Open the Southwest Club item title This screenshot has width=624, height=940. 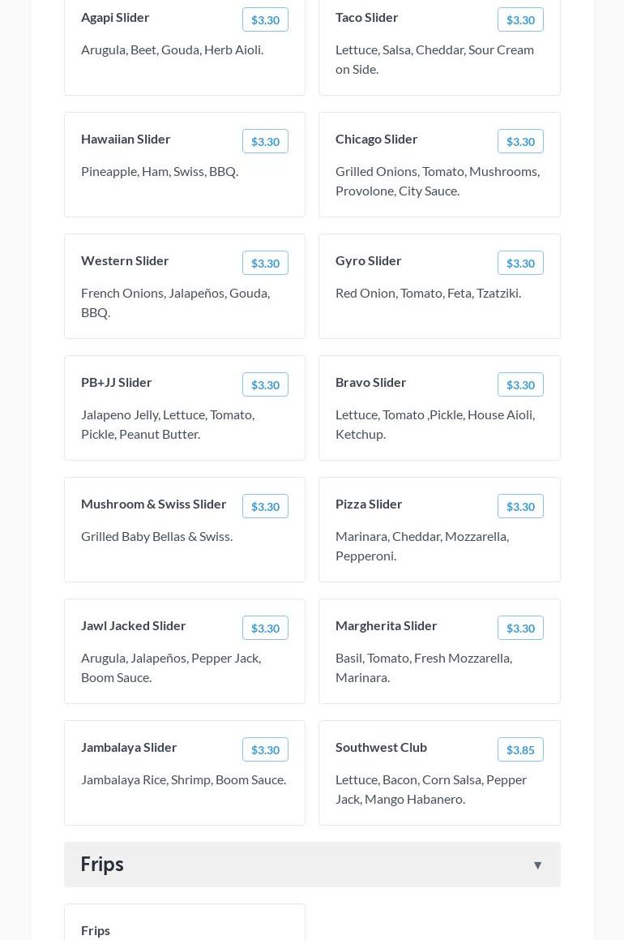pos(381,747)
